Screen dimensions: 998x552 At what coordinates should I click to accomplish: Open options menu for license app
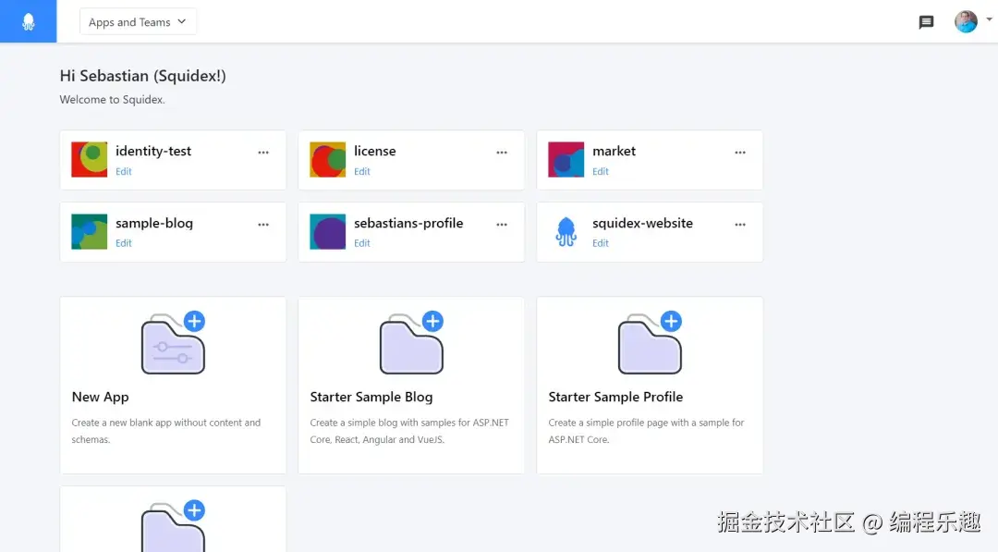(x=502, y=153)
